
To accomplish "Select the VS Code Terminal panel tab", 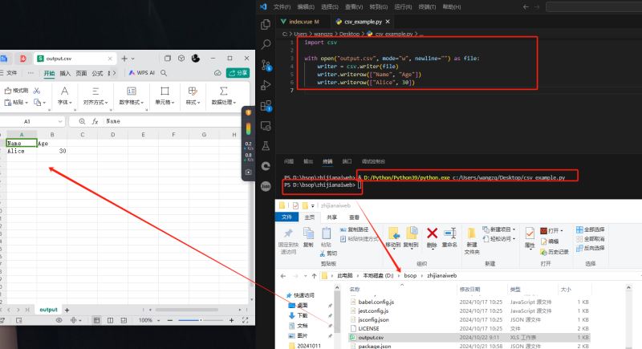I will (x=327, y=161).
